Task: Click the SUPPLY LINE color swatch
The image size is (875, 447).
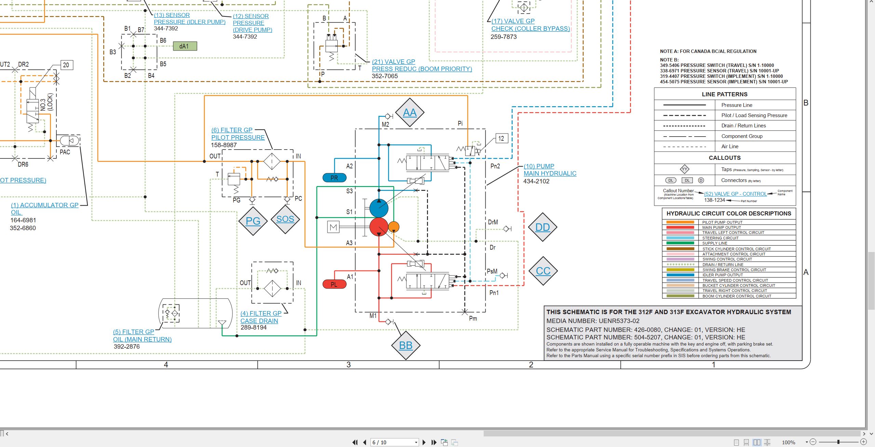Action: (x=680, y=243)
